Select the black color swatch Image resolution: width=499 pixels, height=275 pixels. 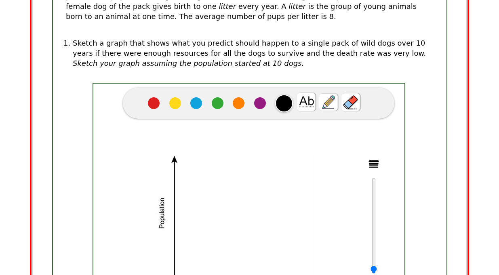[x=284, y=103]
